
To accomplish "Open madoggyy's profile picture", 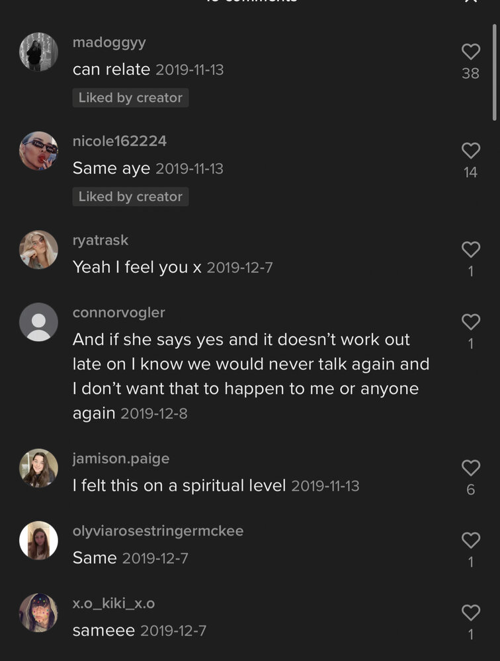I will click(x=38, y=52).
